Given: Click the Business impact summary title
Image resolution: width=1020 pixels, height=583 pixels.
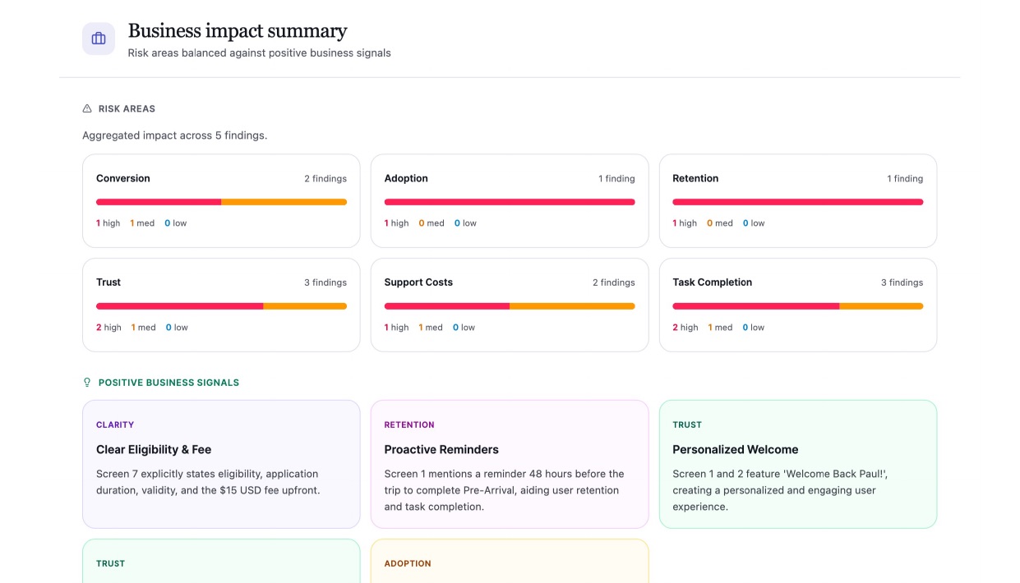Looking at the screenshot, I should [x=238, y=31].
